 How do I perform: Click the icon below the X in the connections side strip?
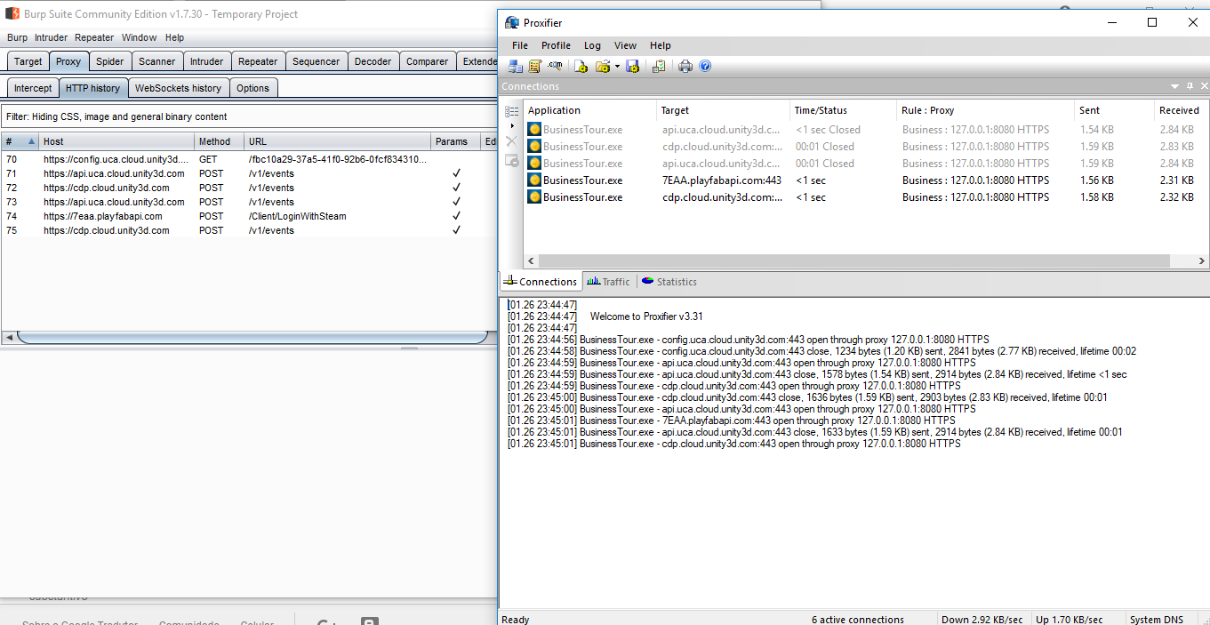511,160
